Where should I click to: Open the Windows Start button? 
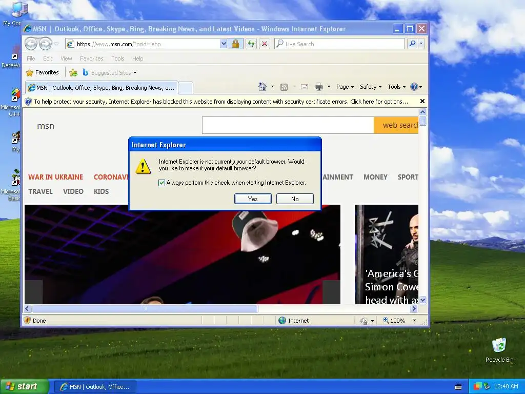click(25, 387)
